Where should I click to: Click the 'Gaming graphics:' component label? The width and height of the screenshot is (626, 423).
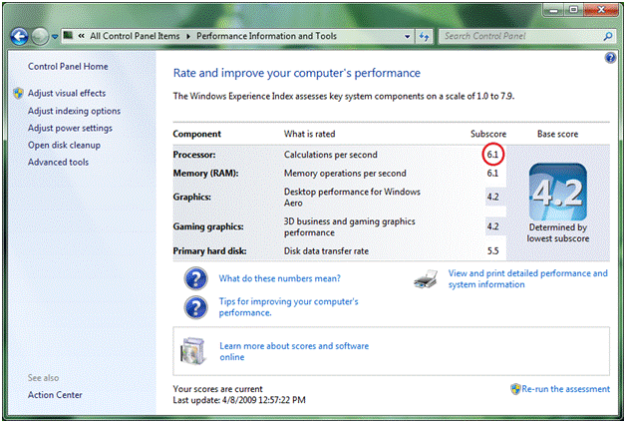tap(208, 226)
